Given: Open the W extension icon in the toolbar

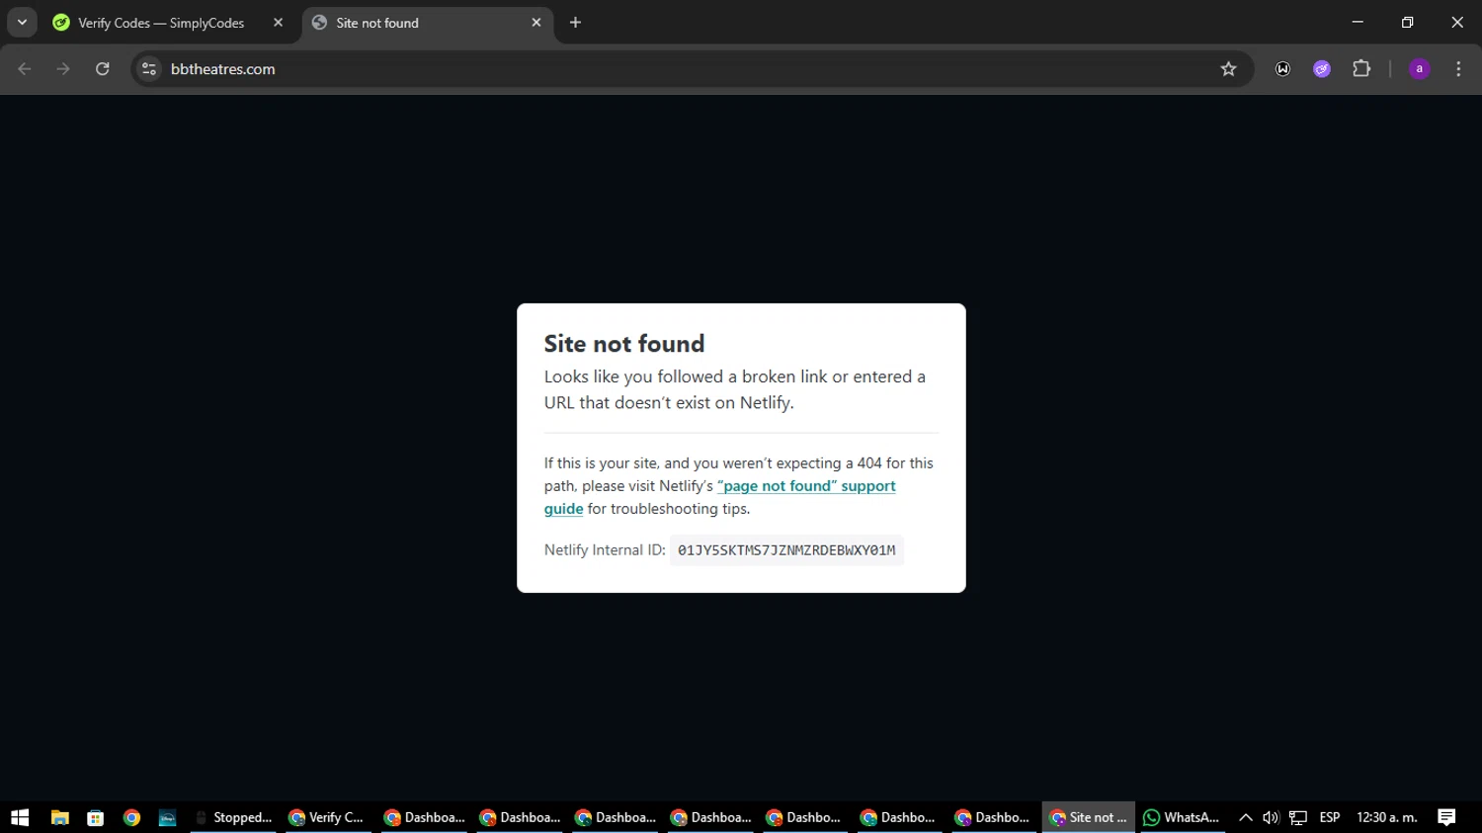Looking at the screenshot, I should coord(1282,69).
